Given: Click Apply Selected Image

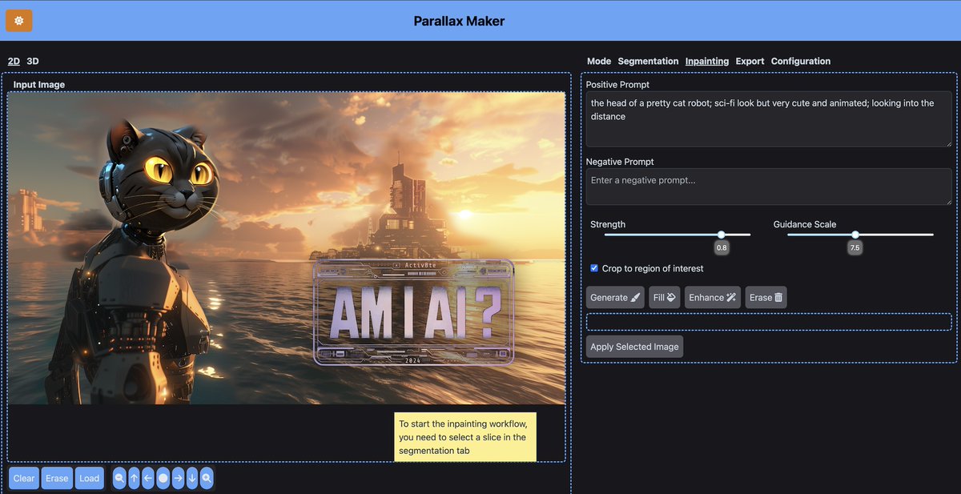Looking at the screenshot, I should (634, 346).
